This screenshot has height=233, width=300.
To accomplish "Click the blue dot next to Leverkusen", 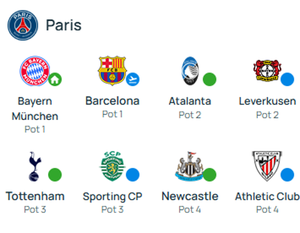I will pos(287,79).
